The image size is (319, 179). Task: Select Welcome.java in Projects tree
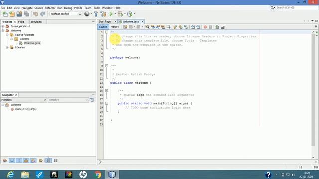(32, 43)
